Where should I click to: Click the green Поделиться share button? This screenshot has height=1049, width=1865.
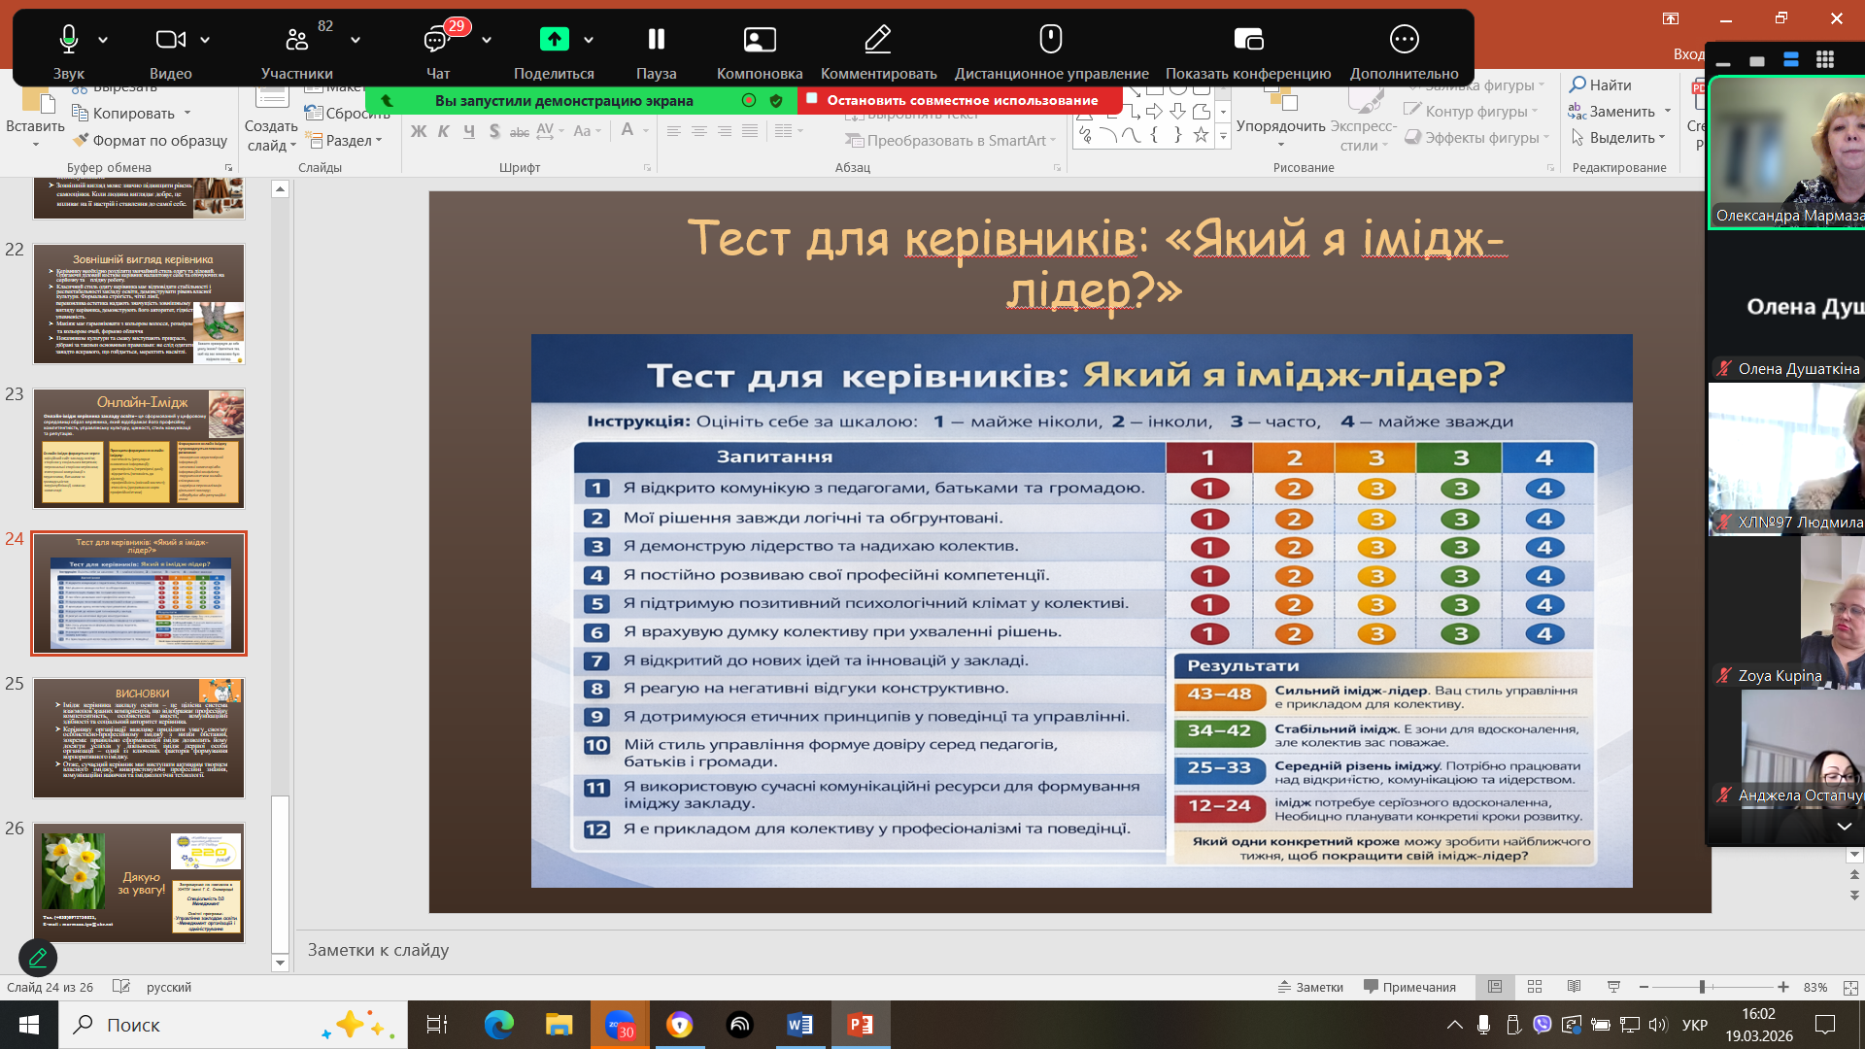554,40
